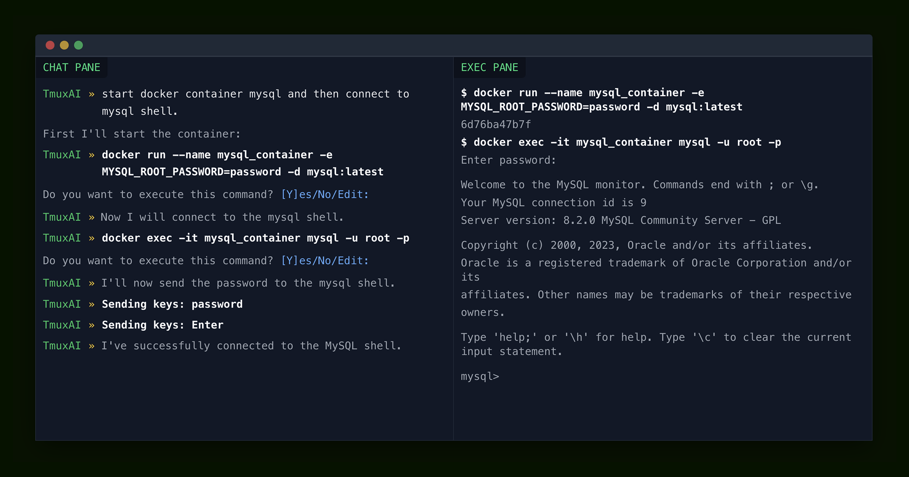
Task: Click the container ID 6d76ba47b7f
Action: click(495, 125)
